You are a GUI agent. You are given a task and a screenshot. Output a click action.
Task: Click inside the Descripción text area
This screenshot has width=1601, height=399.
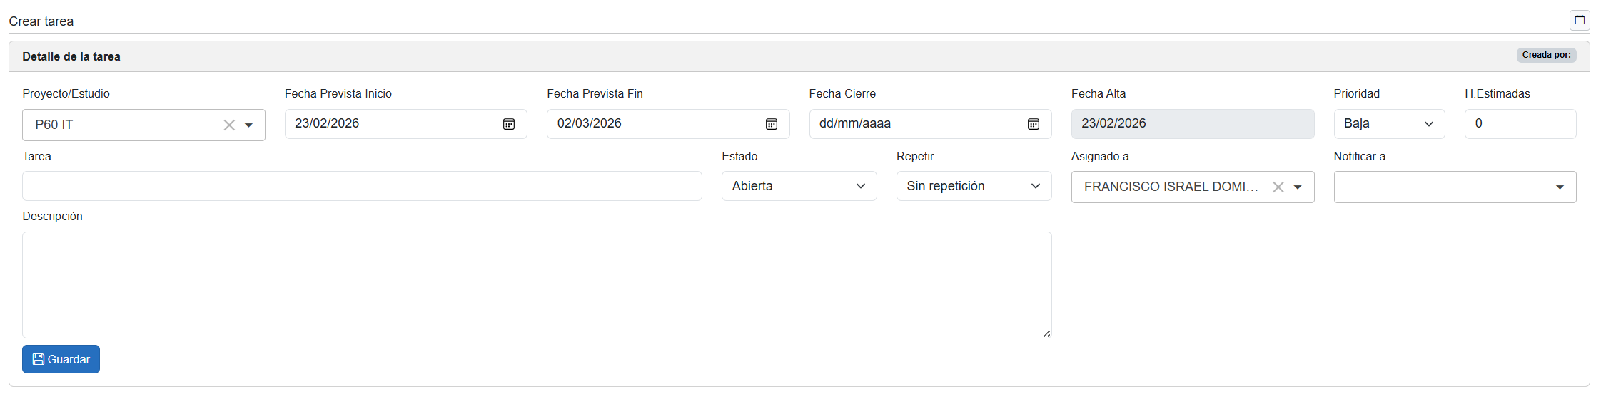pos(536,284)
